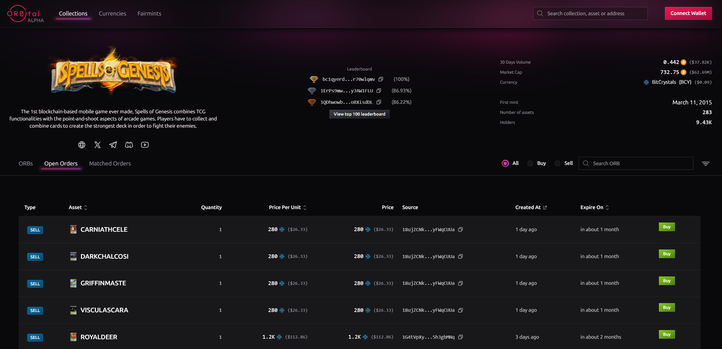Switch to the Matched Orders tab

[x=110, y=163]
